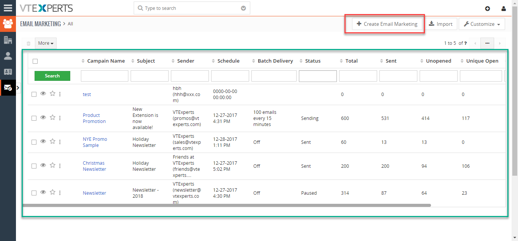The height and width of the screenshot is (241, 518).
Task: Focus the Type to search field
Action: [x=192, y=8]
